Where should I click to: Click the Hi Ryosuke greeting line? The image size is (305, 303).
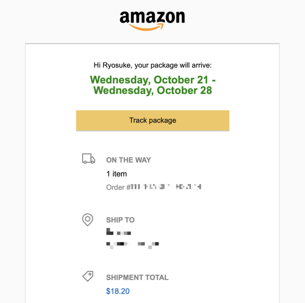pyautogui.click(x=153, y=65)
